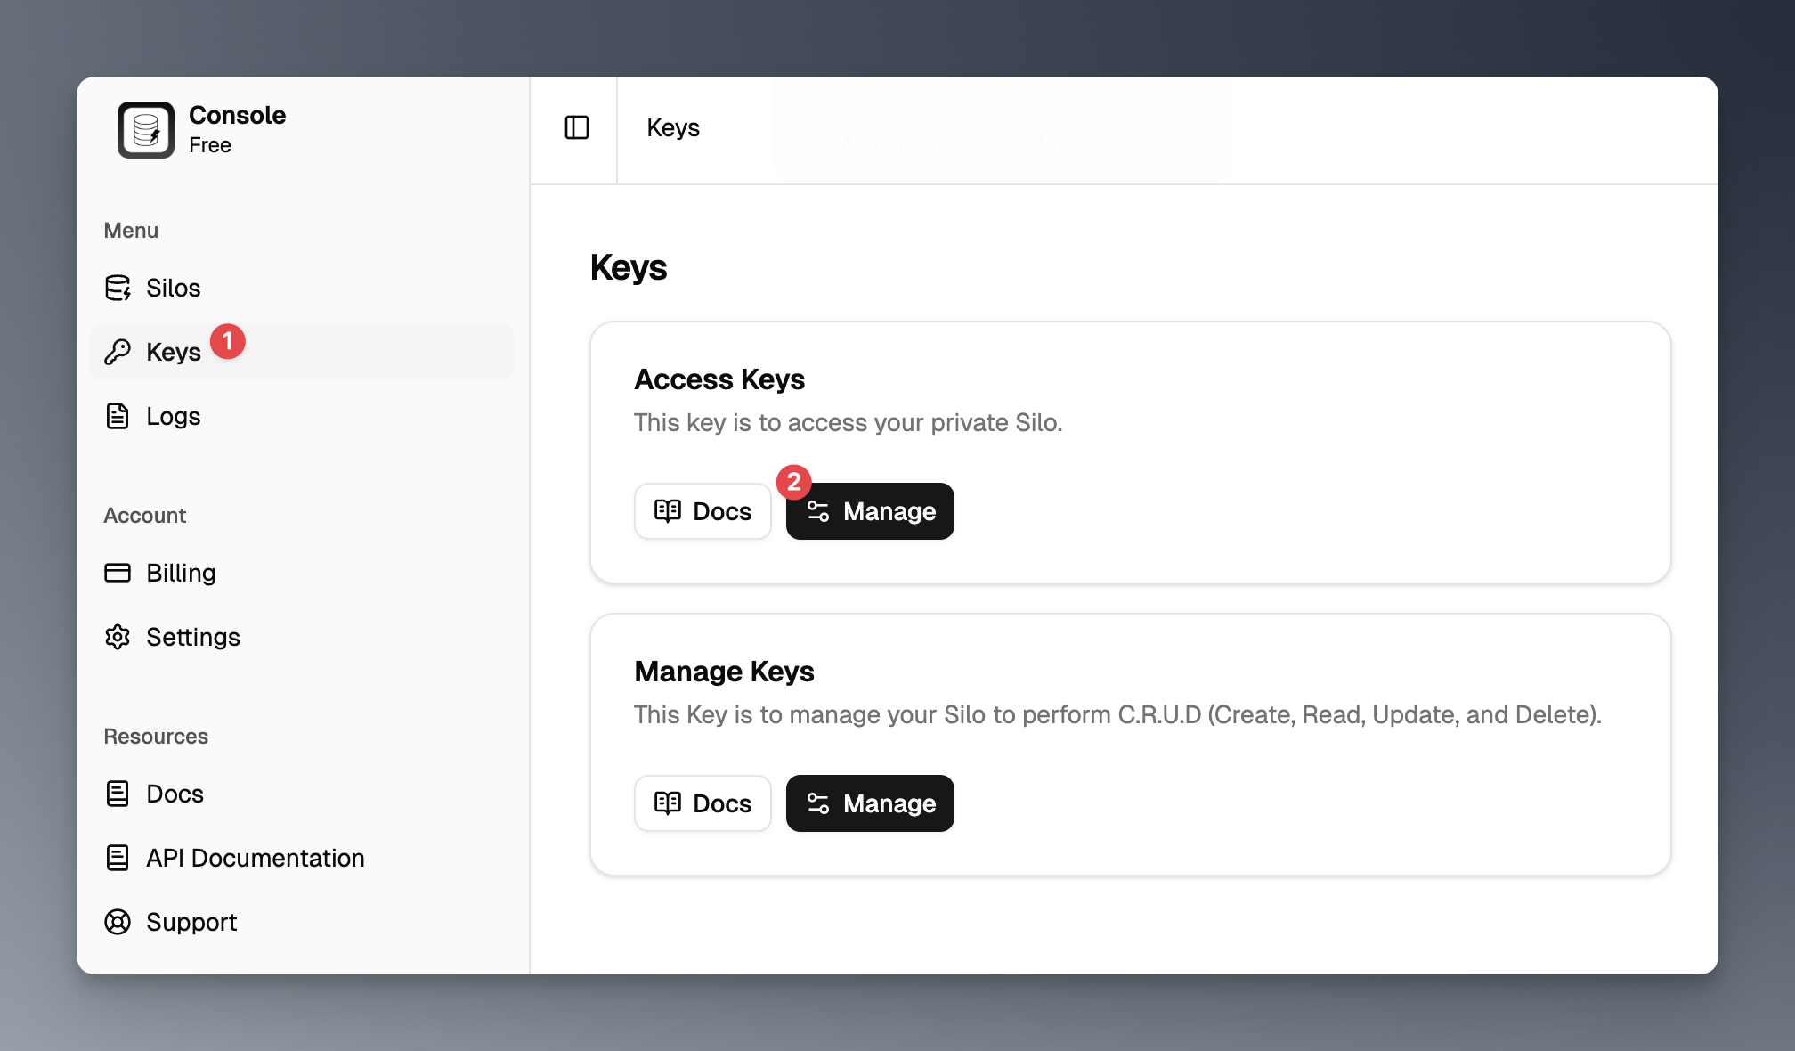Click the key icon next to Keys
Screen dimensions: 1795x1051
point(117,351)
